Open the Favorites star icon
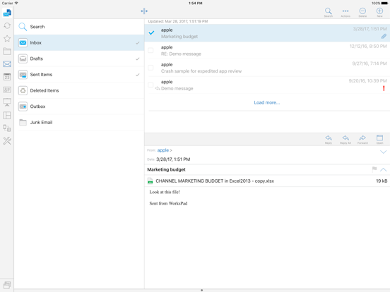 click(x=7, y=39)
